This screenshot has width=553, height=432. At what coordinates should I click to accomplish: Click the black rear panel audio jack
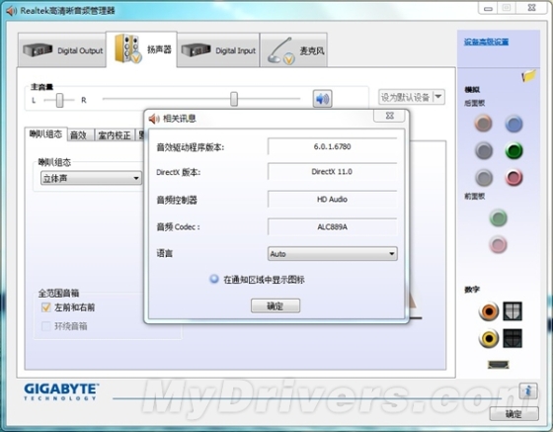click(484, 150)
